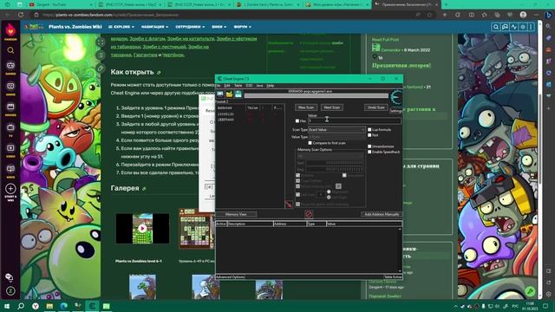Open File Explorer from the taskbar
The width and height of the screenshot is (555, 312).
click(x=49, y=306)
